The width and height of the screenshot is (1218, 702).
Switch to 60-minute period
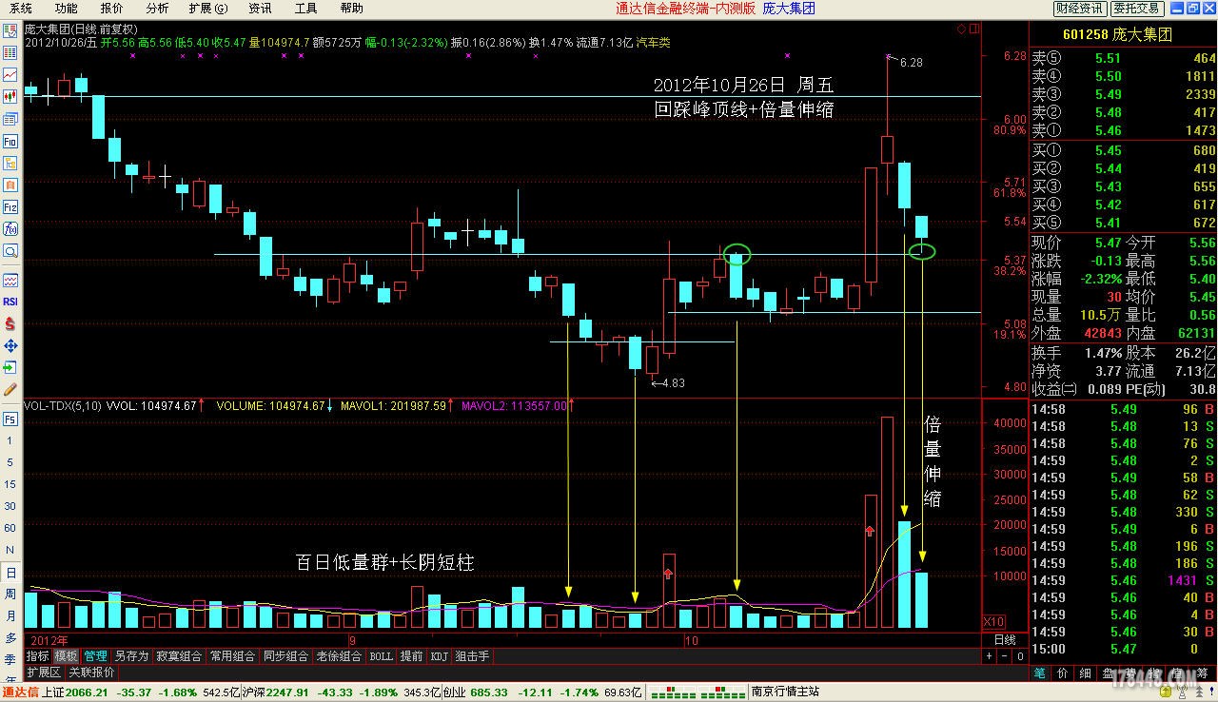point(10,529)
